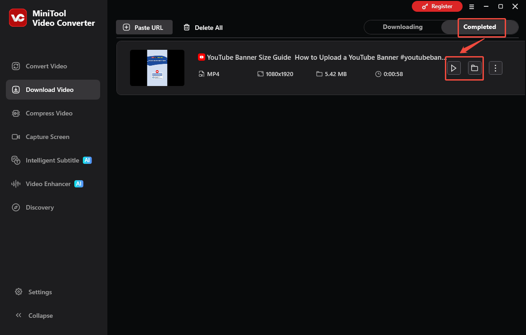Click the MP4 format label
Image resolution: width=526 pixels, height=335 pixels.
coord(213,74)
